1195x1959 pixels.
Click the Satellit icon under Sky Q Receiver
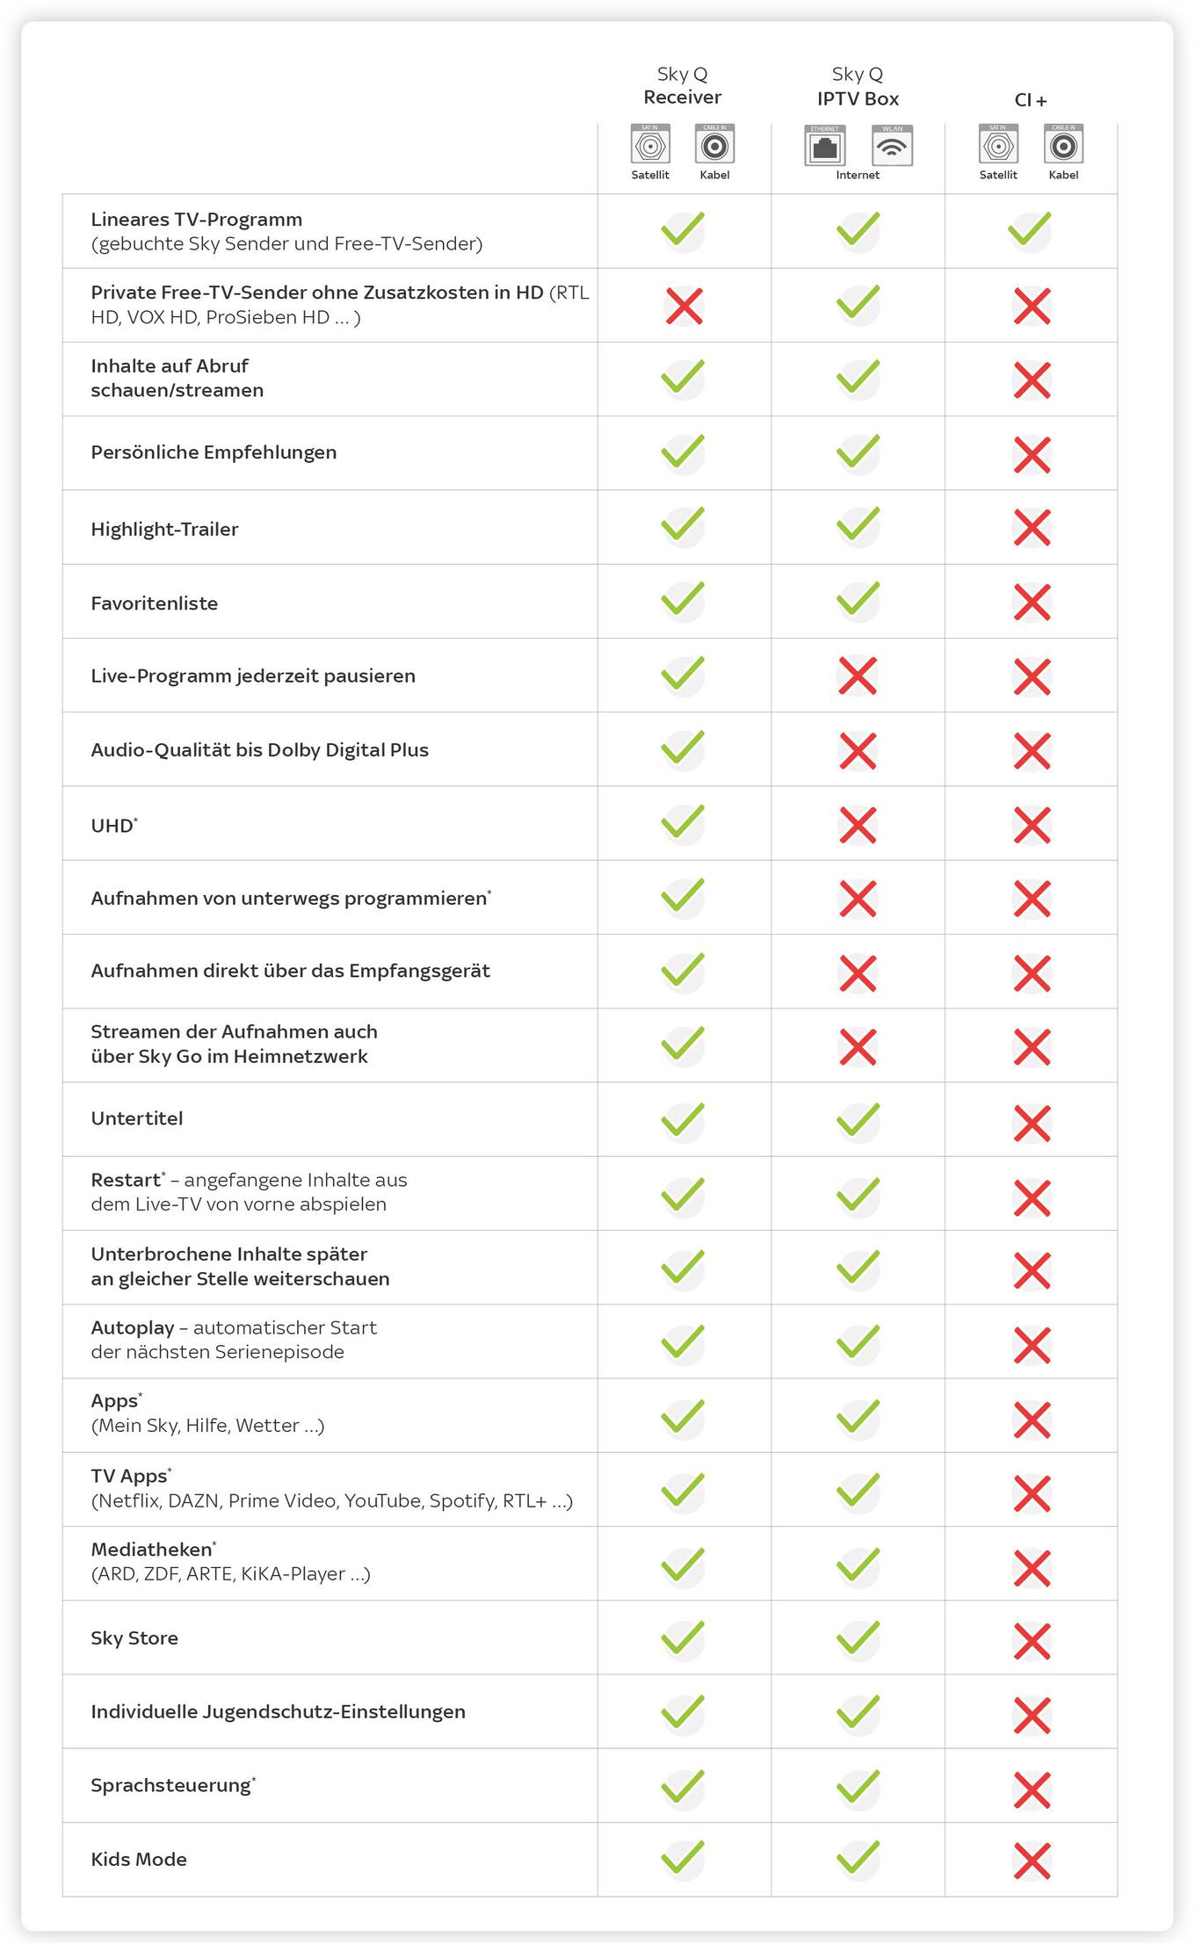650,146
